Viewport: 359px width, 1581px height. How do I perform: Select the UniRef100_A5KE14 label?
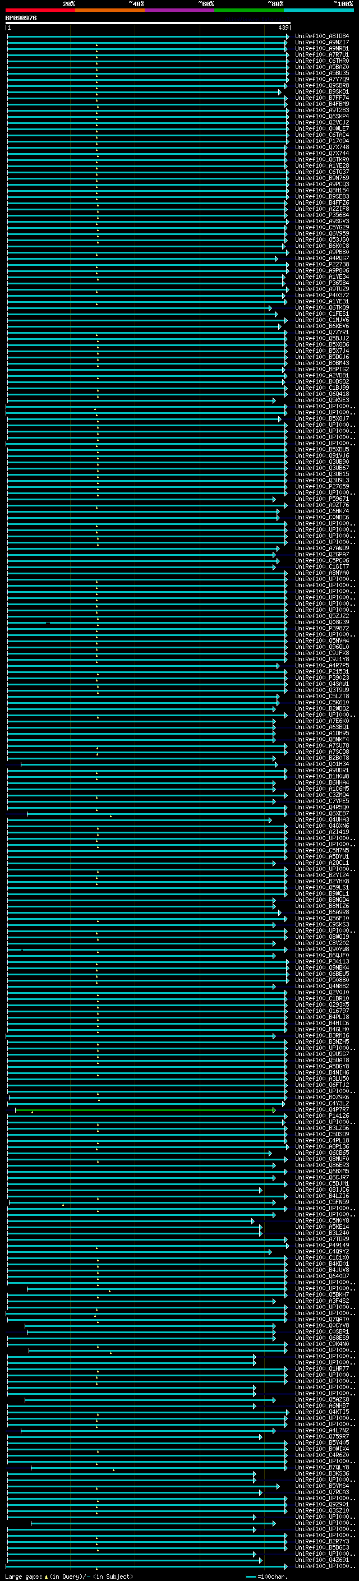[322, 1227]
